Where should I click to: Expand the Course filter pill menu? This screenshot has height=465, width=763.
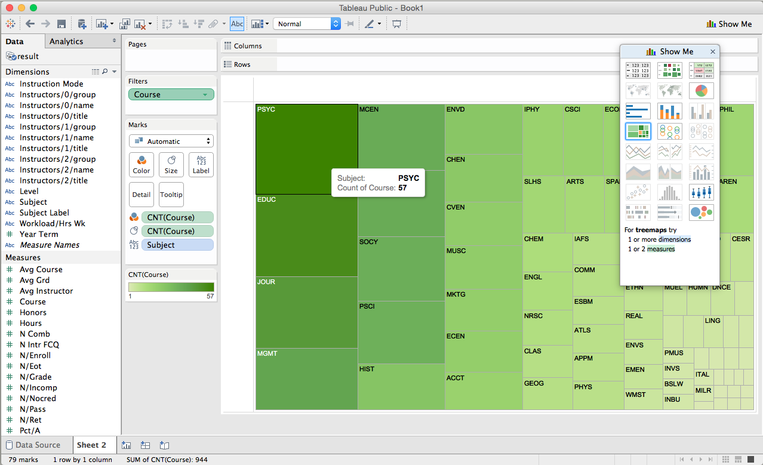[205, 95]
